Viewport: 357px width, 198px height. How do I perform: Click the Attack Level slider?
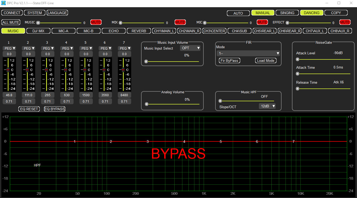tap(323, 59)
